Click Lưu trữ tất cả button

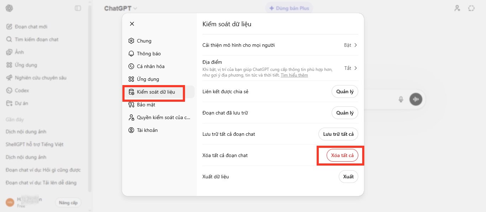coord(338,134)
